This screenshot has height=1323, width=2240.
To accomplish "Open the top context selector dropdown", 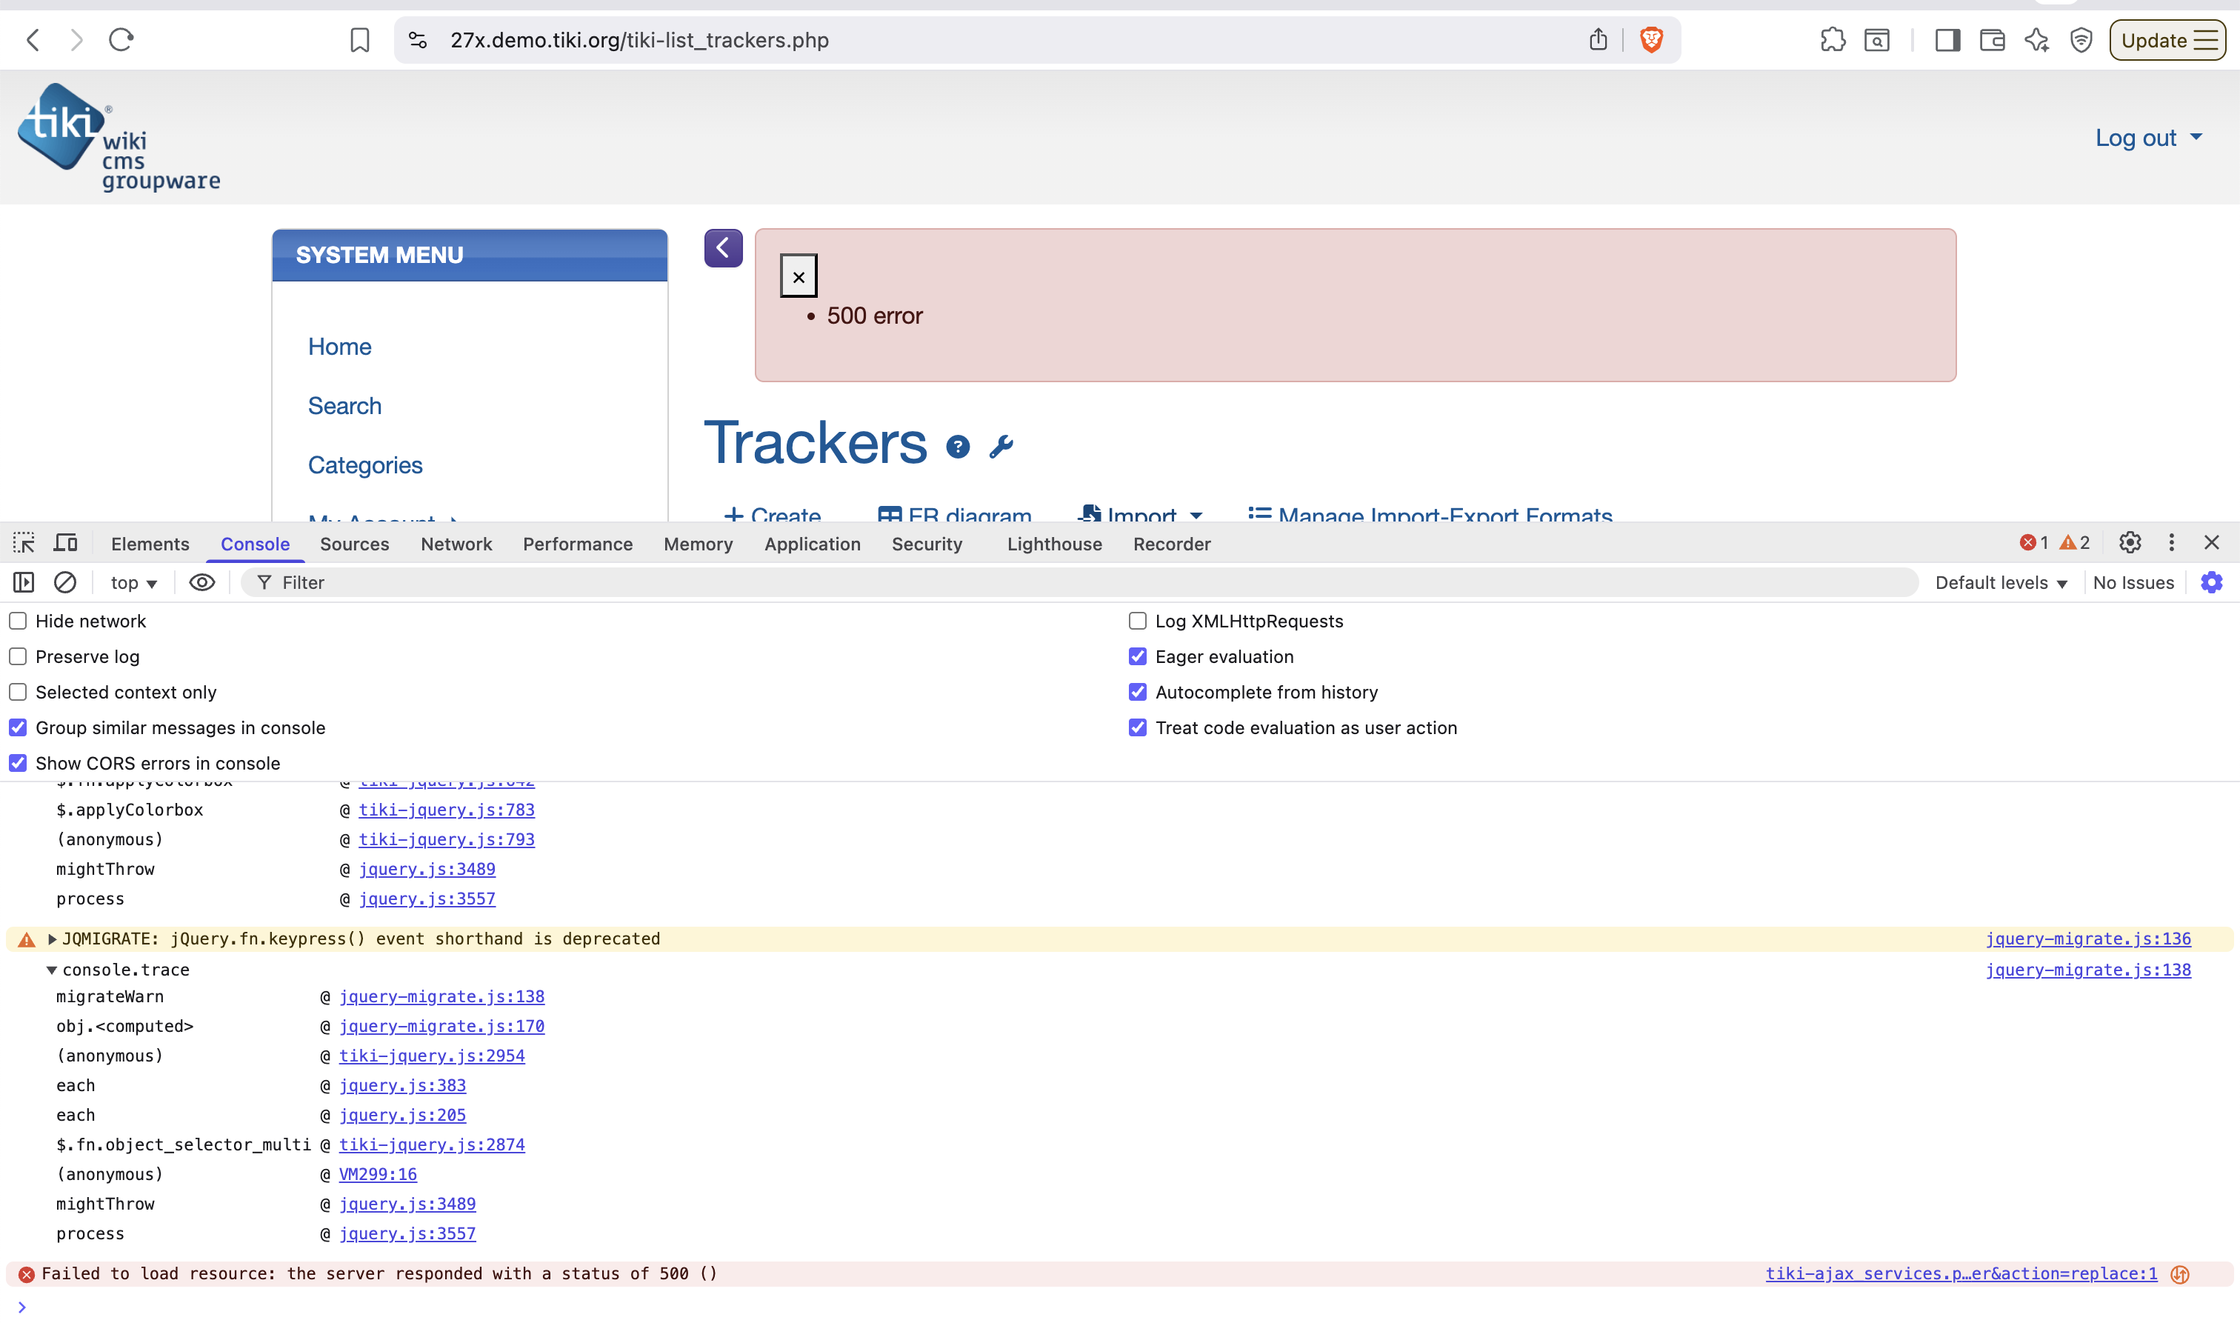I will click(x=134, y=582).
